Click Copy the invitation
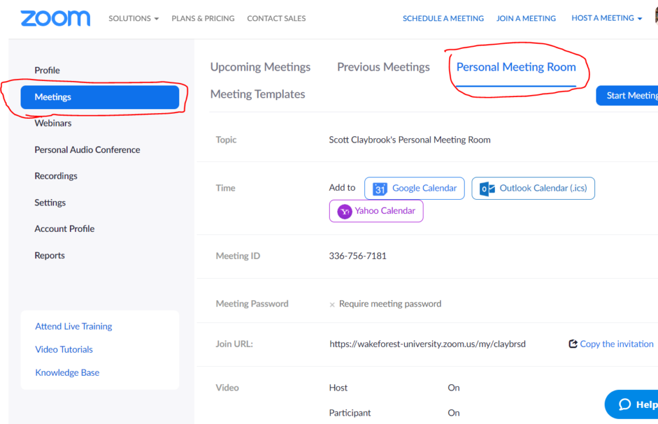This screenshot has height=424, width=658. (616, 344)
